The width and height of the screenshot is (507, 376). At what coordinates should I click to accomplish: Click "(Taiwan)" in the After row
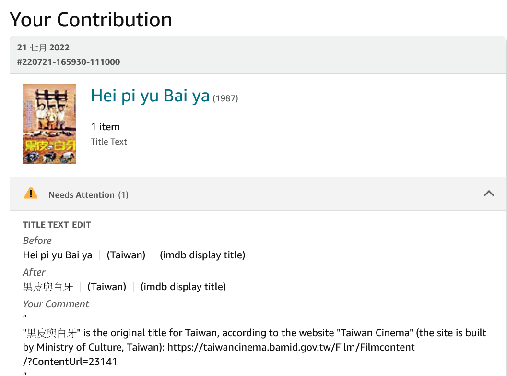pos(106,287)
